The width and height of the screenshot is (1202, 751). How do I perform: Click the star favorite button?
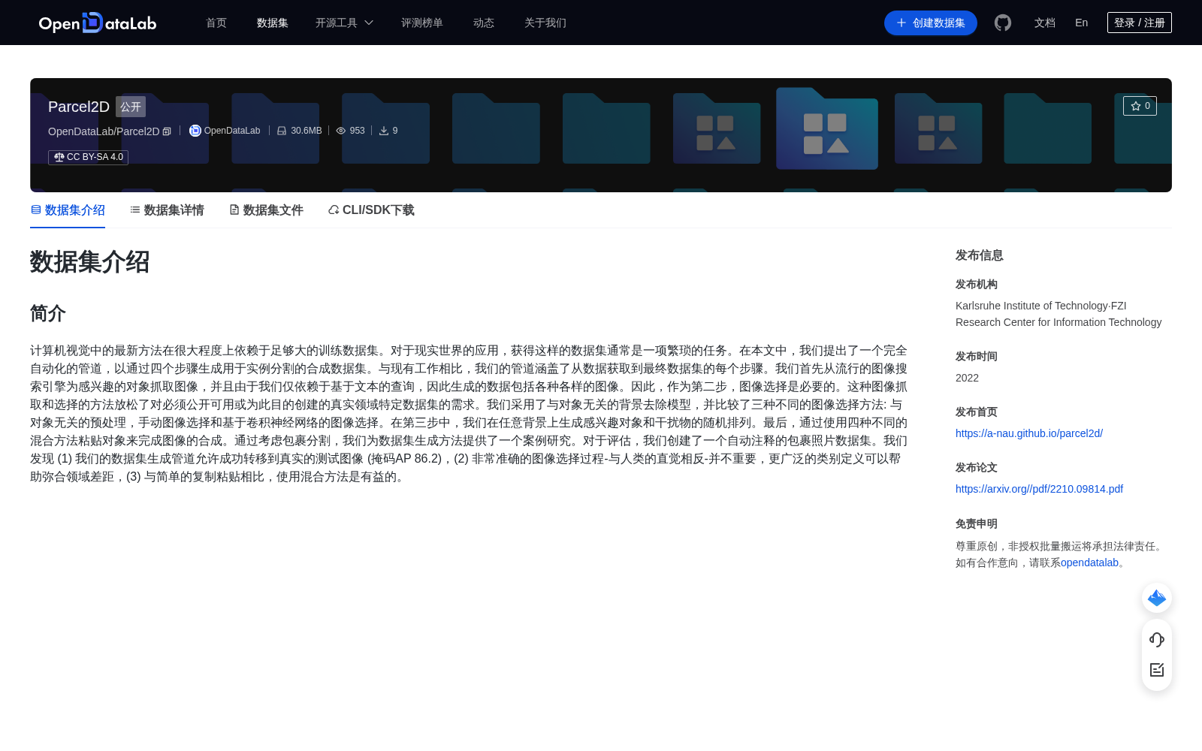click(1140, 106)
